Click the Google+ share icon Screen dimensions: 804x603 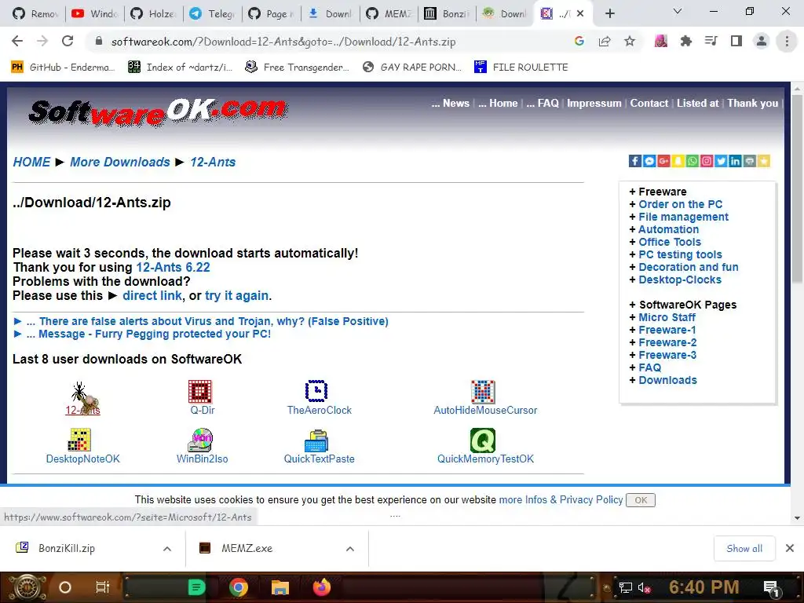pyautogui.click(x=663, y=161)
